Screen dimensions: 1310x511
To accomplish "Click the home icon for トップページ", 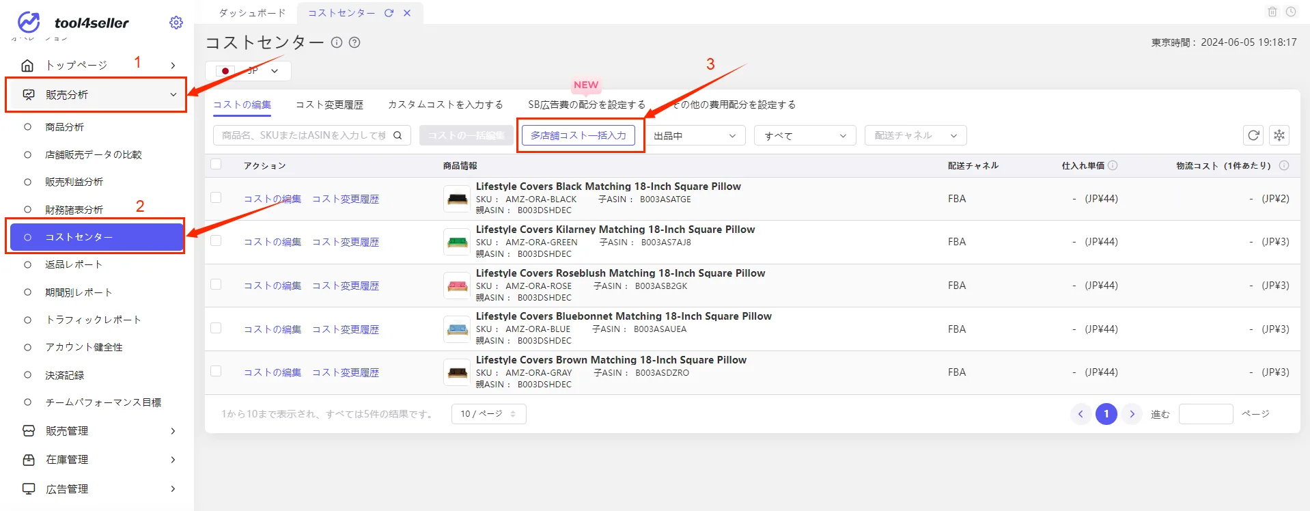I will pyautogui.click(x=27, y=66).
